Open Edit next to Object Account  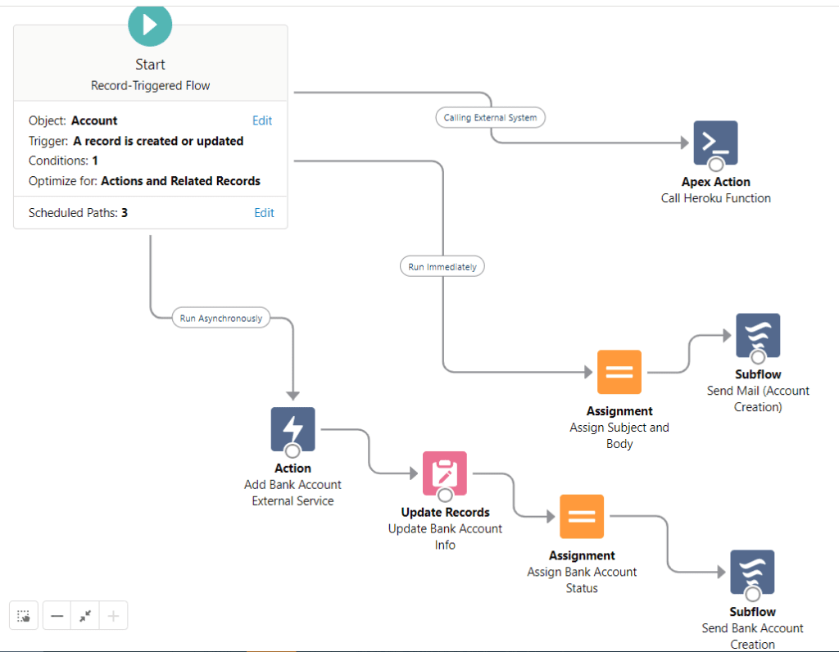point(262,120)
